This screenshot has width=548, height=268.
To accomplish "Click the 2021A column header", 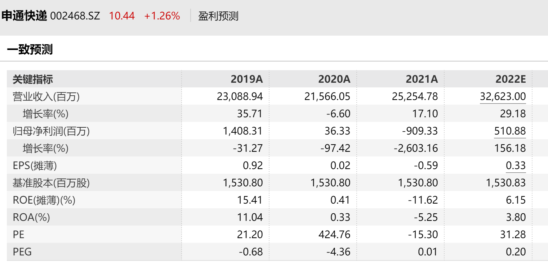I will point(422,79).
